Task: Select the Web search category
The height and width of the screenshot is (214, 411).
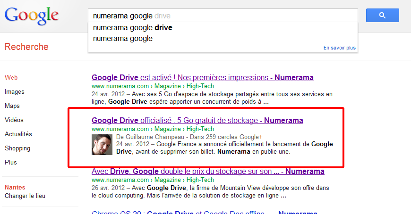Action: (11, 78)
